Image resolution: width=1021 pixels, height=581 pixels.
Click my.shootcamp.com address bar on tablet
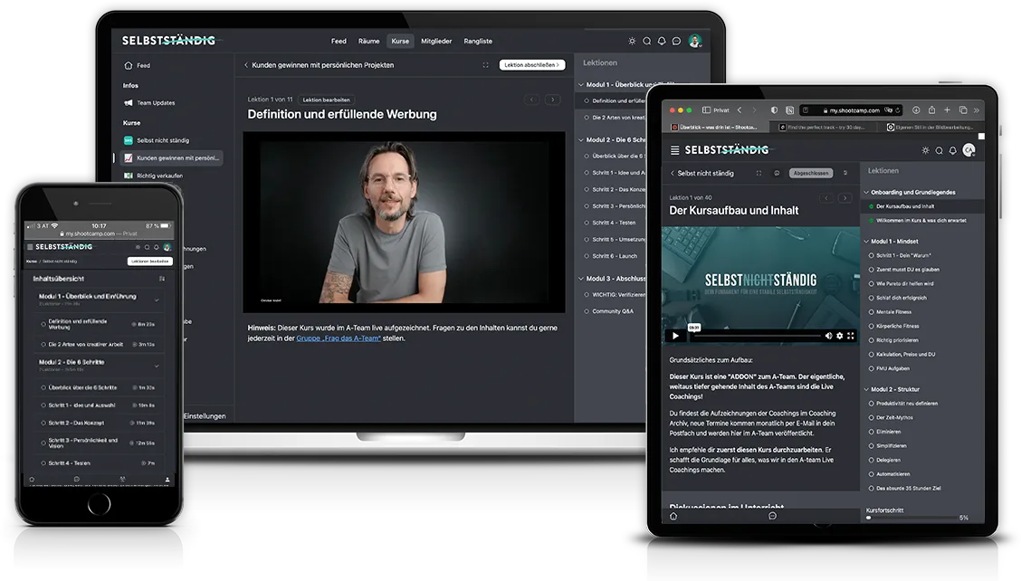click(853, 110)
